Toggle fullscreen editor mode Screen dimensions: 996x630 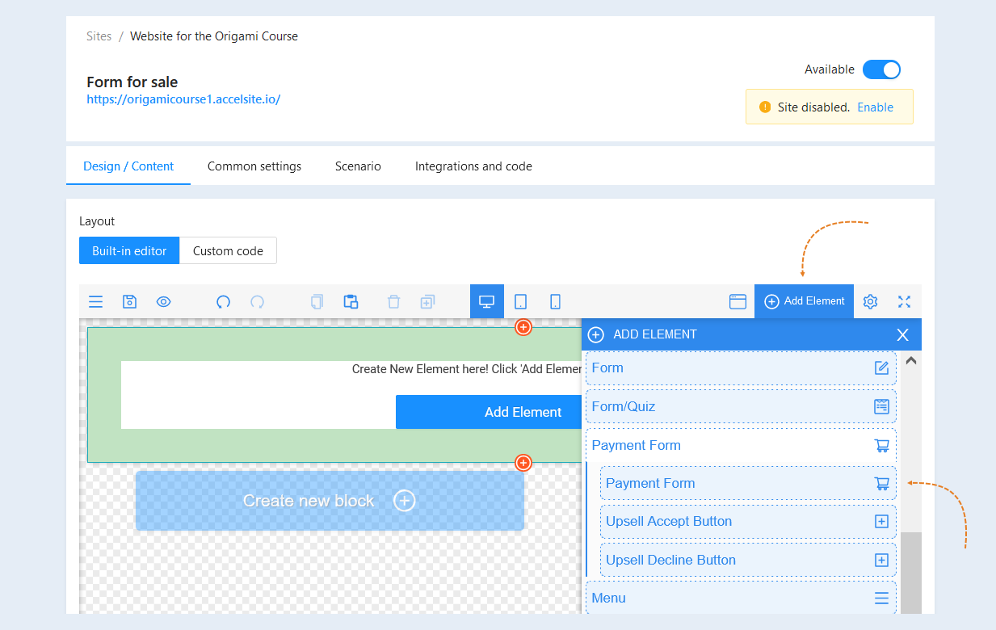[x=904, y=301]
